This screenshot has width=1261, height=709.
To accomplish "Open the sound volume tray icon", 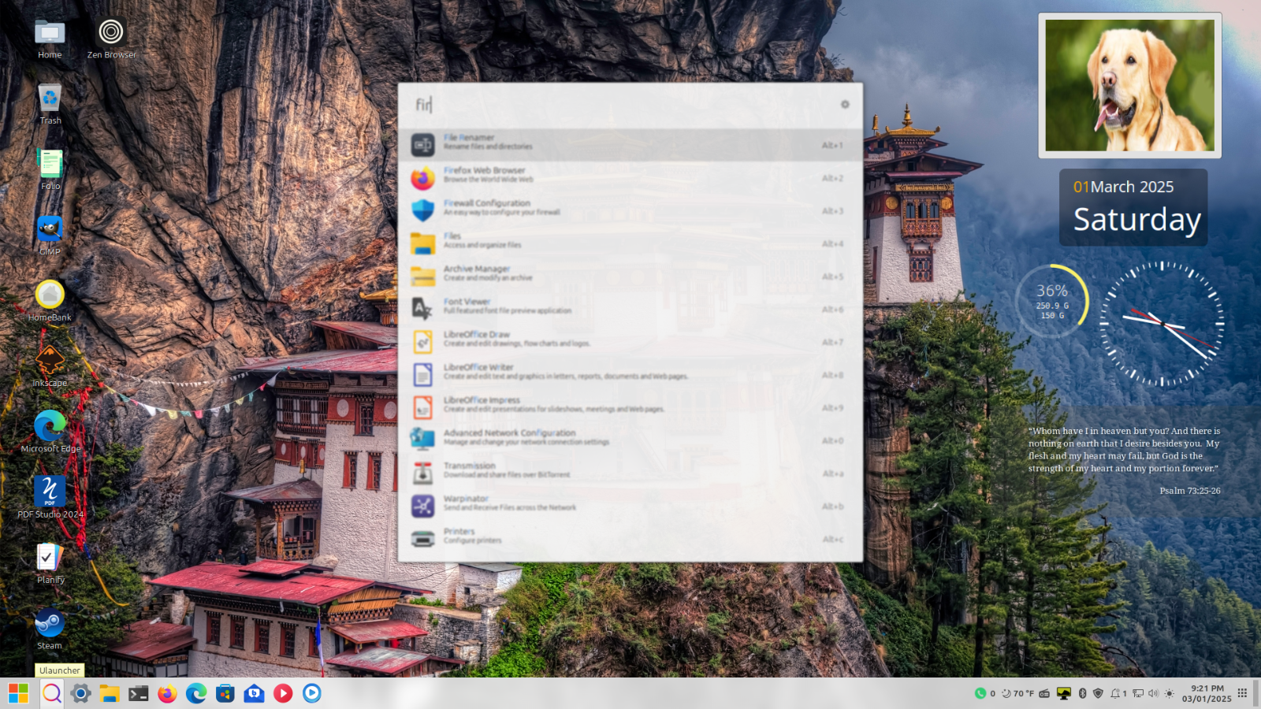I will click(1154, 693).
